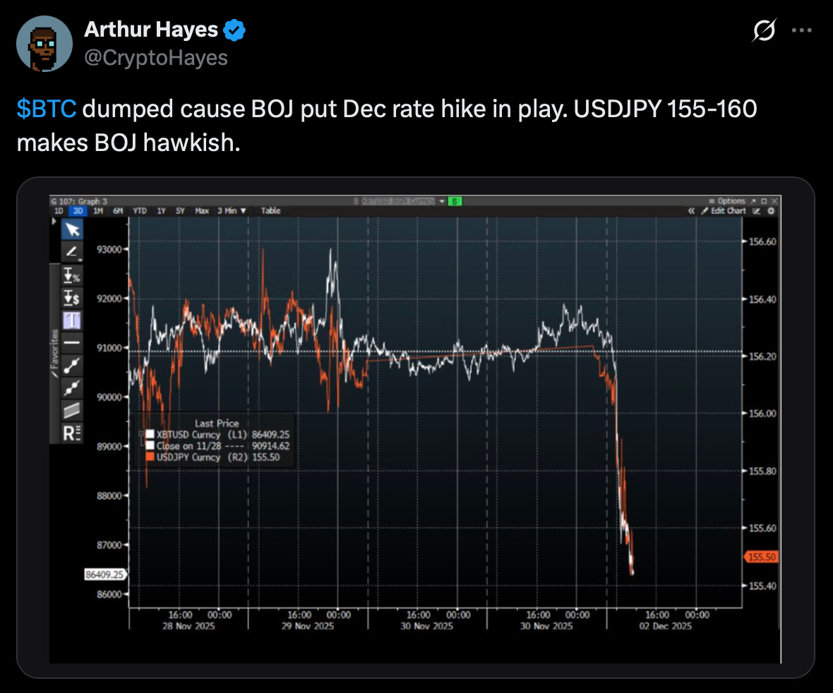This screenshot has height=693, width=833.
Task: Switch the chart range to 6M
Action: [x=118, y=211]
